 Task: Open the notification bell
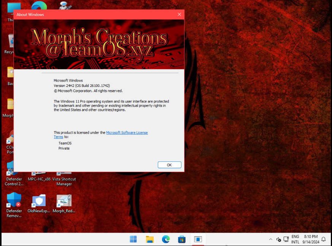(x=324, y=239)
